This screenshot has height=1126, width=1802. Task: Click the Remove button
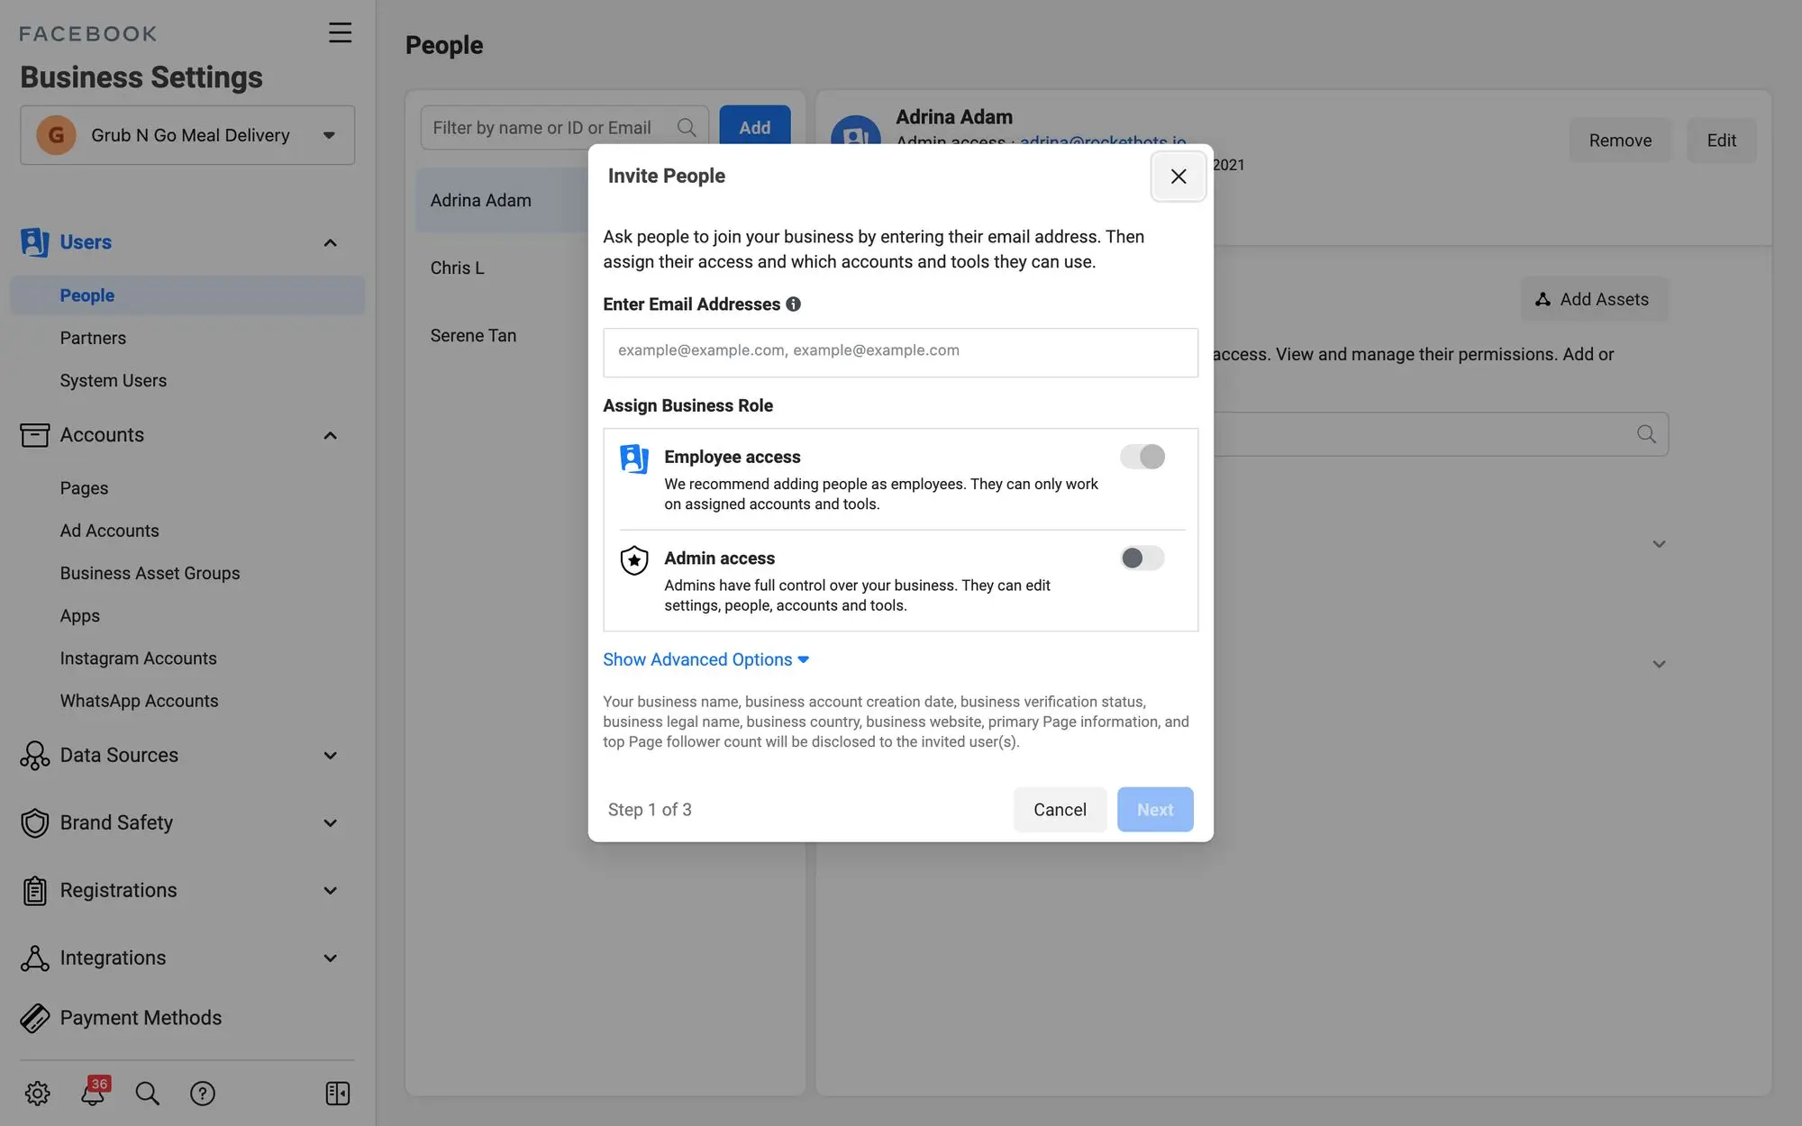(x=1620, y=141)
